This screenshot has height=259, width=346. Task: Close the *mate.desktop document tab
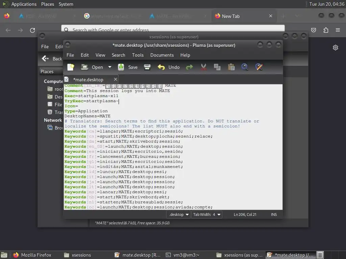[116, 79]
